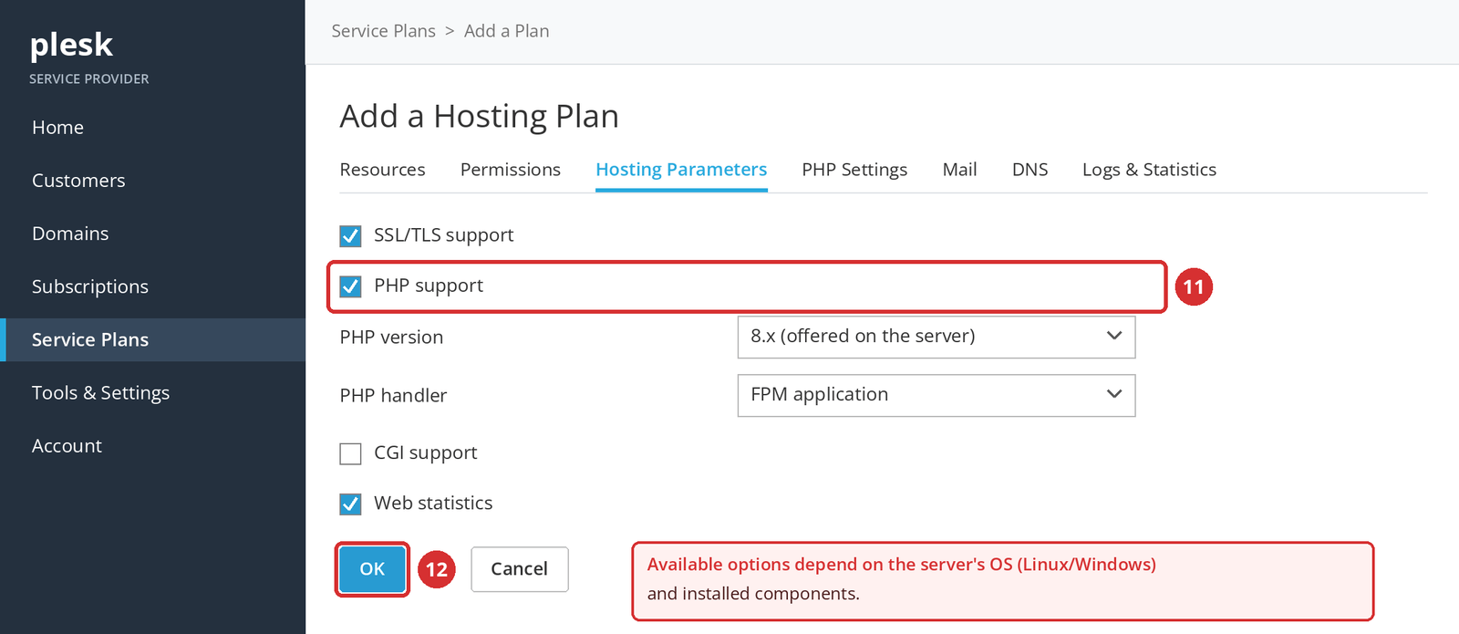Viewport: 1459px width, 634px height.
Task: Click the Service Plans breadcrumb link
Action: pos(383,31)
